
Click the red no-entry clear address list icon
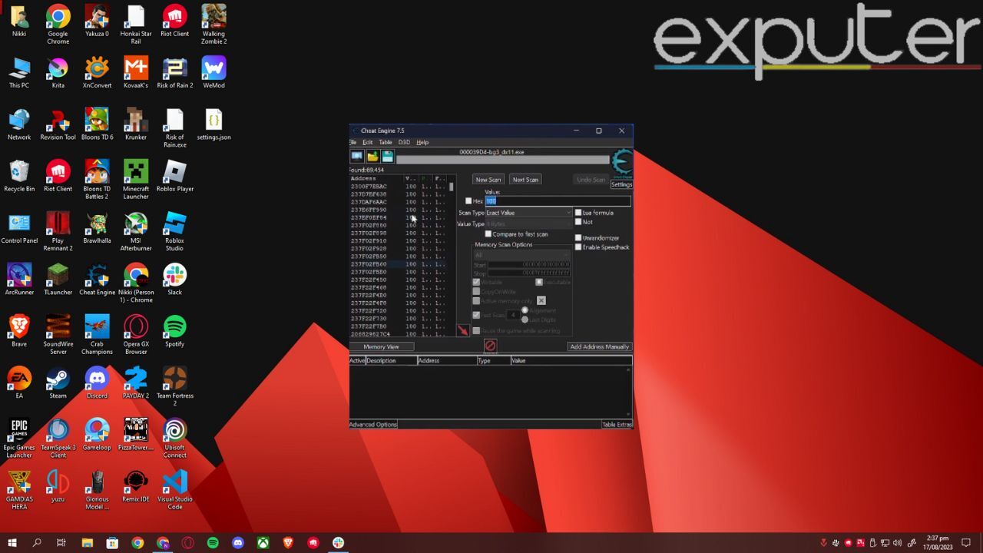pos(490,346)
